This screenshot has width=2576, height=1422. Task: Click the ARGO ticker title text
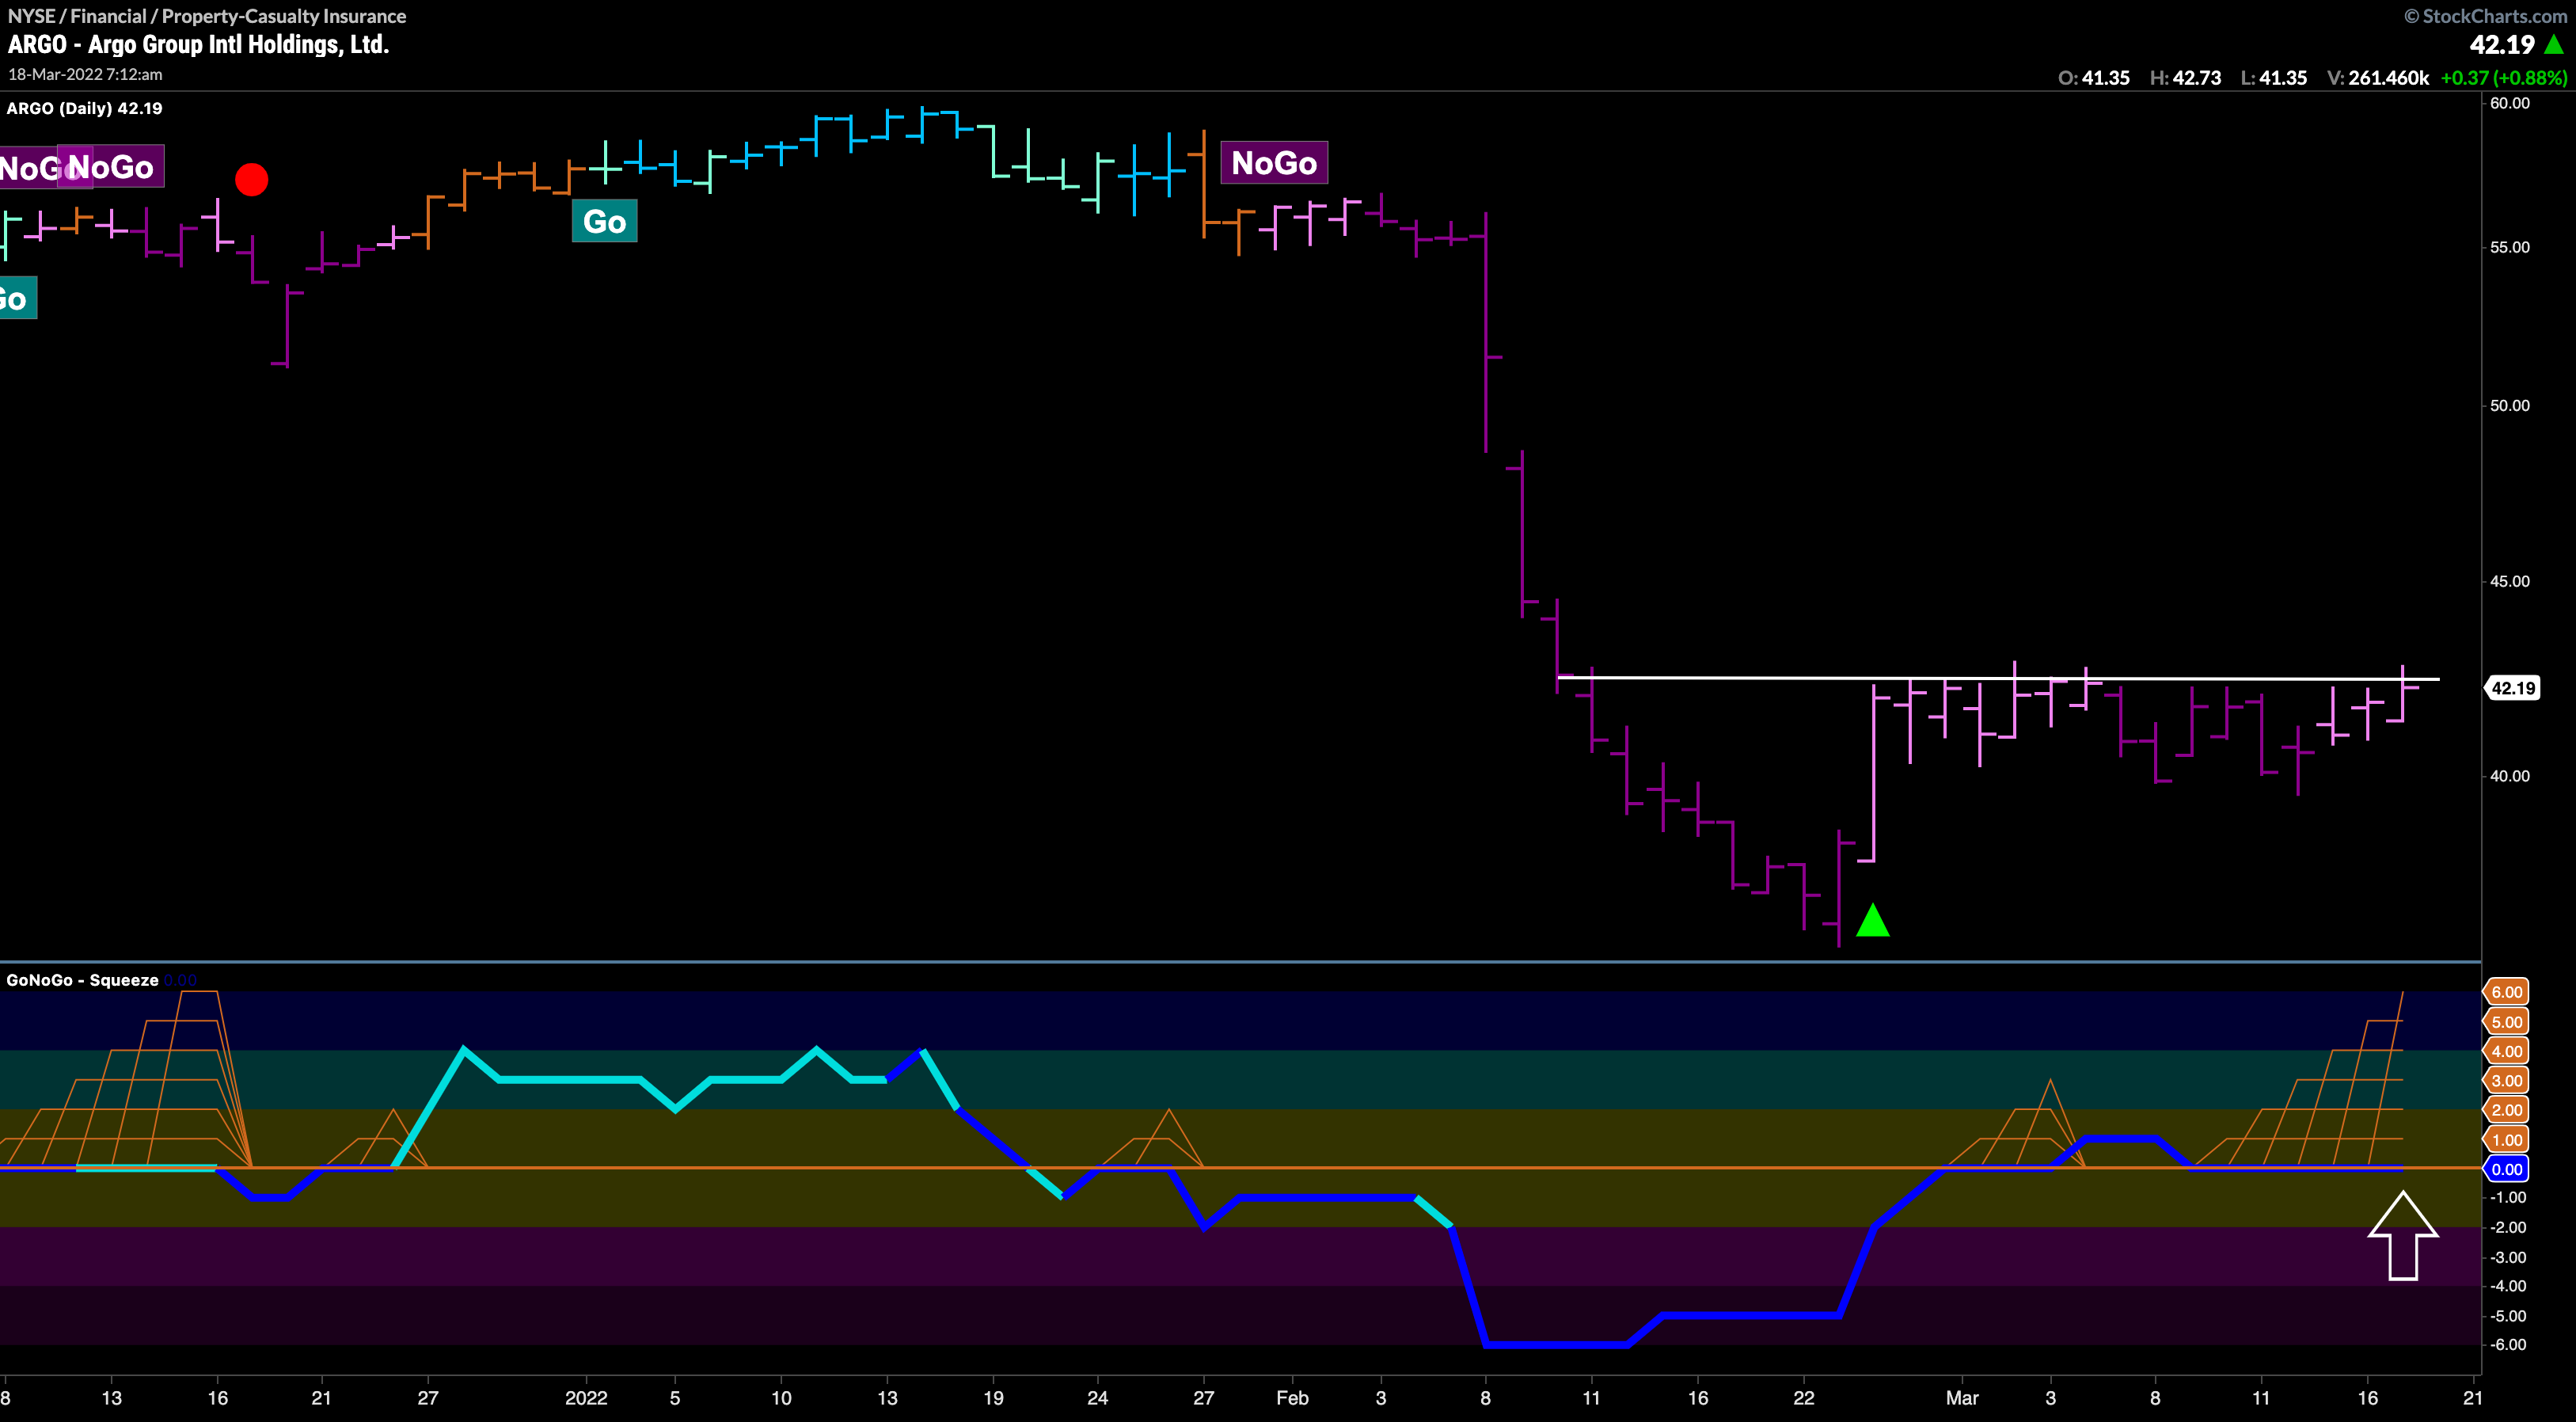click(x=198, y=44)
